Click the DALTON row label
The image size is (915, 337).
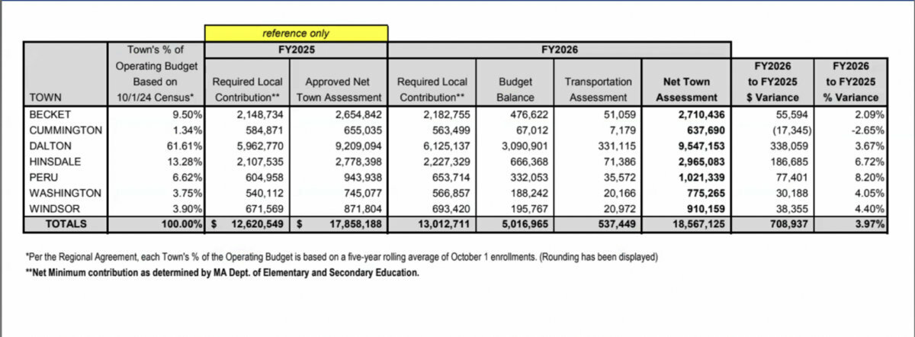pyautogui.click(x=49, y=146)
